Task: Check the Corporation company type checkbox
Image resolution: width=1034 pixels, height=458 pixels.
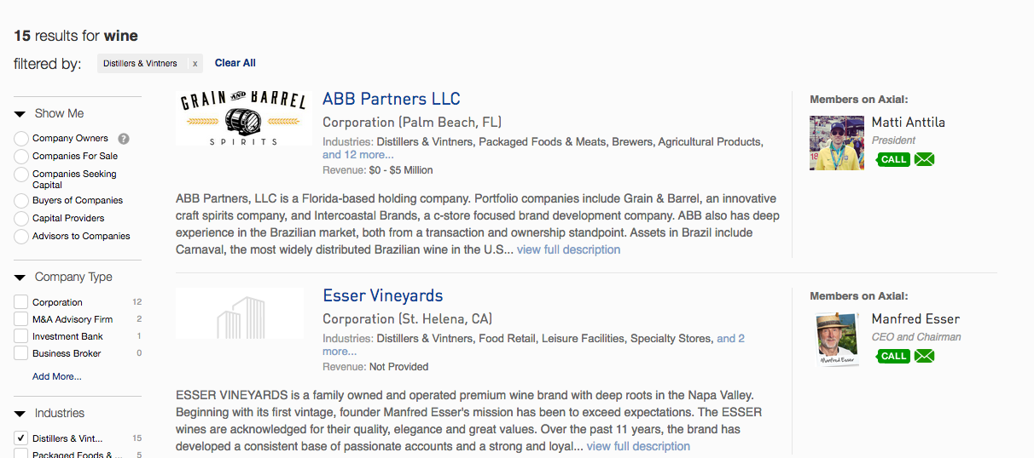Action: tap(21, 302)
